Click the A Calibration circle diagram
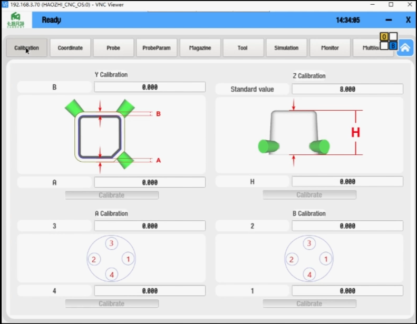The image size is (417, 324). (x=111, y=259)
